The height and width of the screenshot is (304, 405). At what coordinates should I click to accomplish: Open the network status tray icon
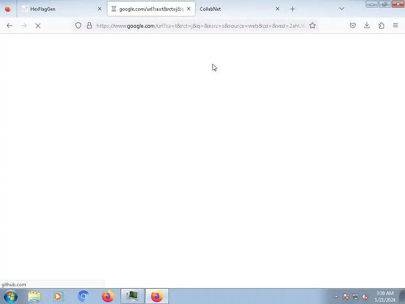356,296
